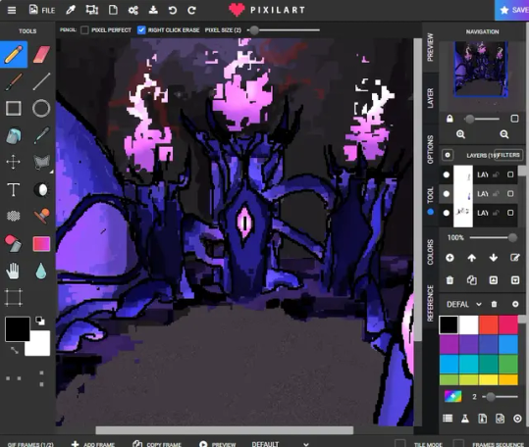
Task: Edit the layer with the pencil-square icon
Action: [515, 258]
